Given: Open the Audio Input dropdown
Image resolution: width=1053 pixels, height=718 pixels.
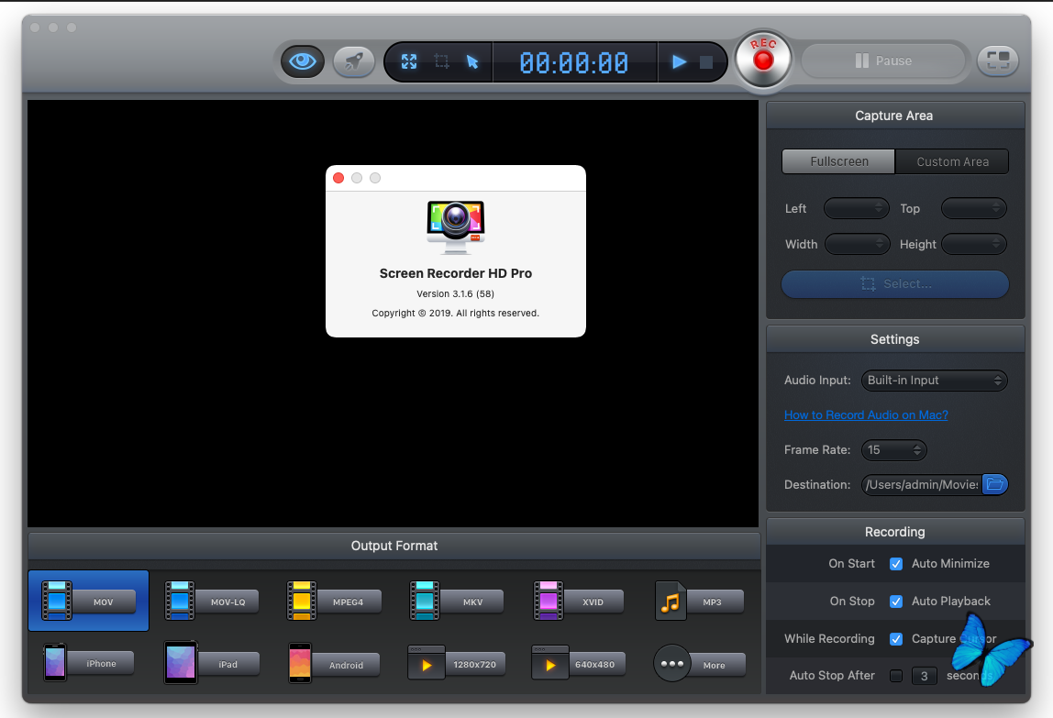Looking at the screenshot, I should point(934,381).
